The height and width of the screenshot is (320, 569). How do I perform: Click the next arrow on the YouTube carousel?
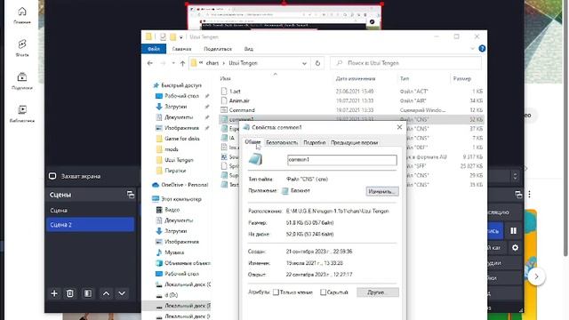[x=536, y=276]
